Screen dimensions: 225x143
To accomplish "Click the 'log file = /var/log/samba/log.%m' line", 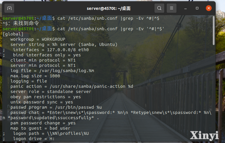I will pyautogui.click(x=52, y=71).
